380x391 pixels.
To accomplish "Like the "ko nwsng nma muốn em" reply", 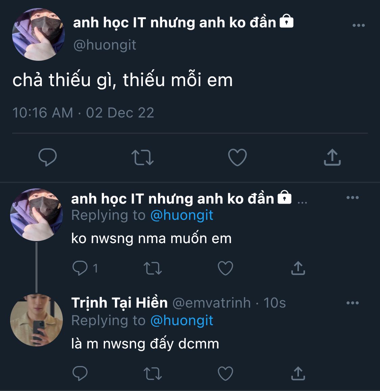I will pyautogui.click(x=225, y=268).
